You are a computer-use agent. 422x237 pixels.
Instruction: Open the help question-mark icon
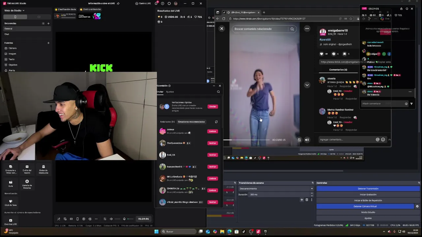(x=163, y=3)
